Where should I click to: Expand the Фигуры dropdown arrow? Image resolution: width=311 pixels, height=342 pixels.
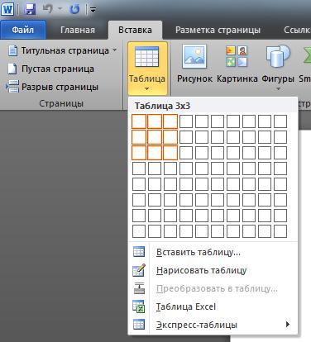coord(278,88)
